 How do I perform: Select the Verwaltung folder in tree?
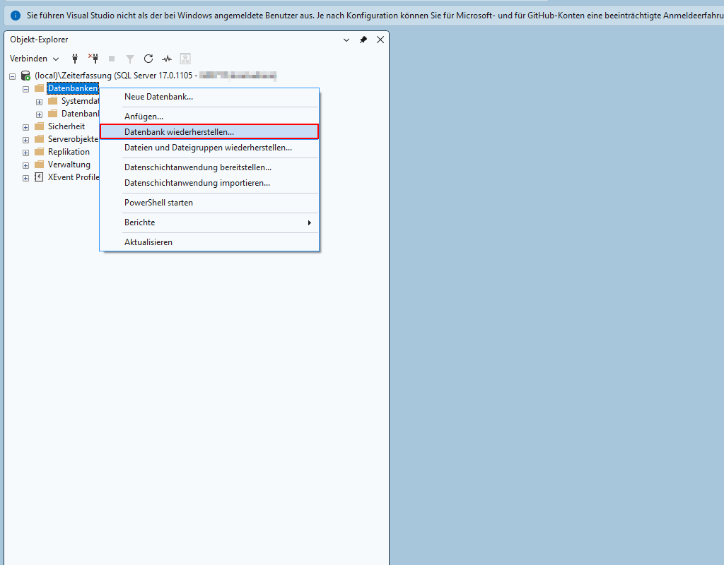pos(69,165)
